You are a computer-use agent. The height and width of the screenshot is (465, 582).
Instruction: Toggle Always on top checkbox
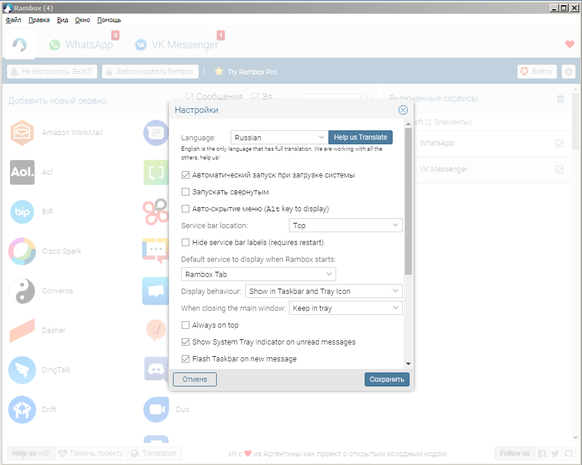coord(186,325)
